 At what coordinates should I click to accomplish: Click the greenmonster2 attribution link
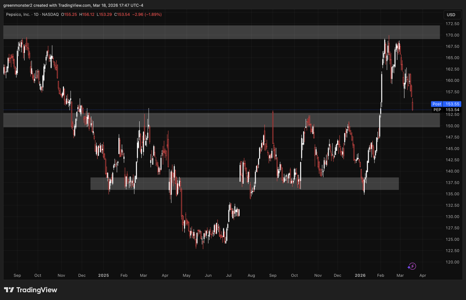17,5
